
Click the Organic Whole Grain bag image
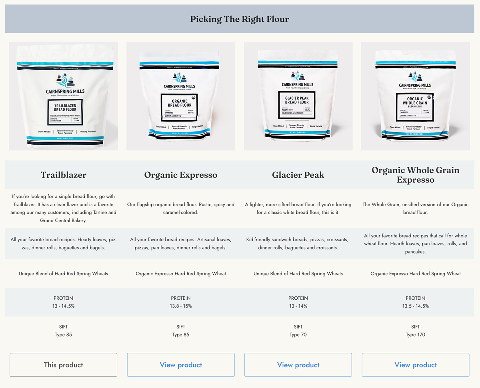(416, 96)
